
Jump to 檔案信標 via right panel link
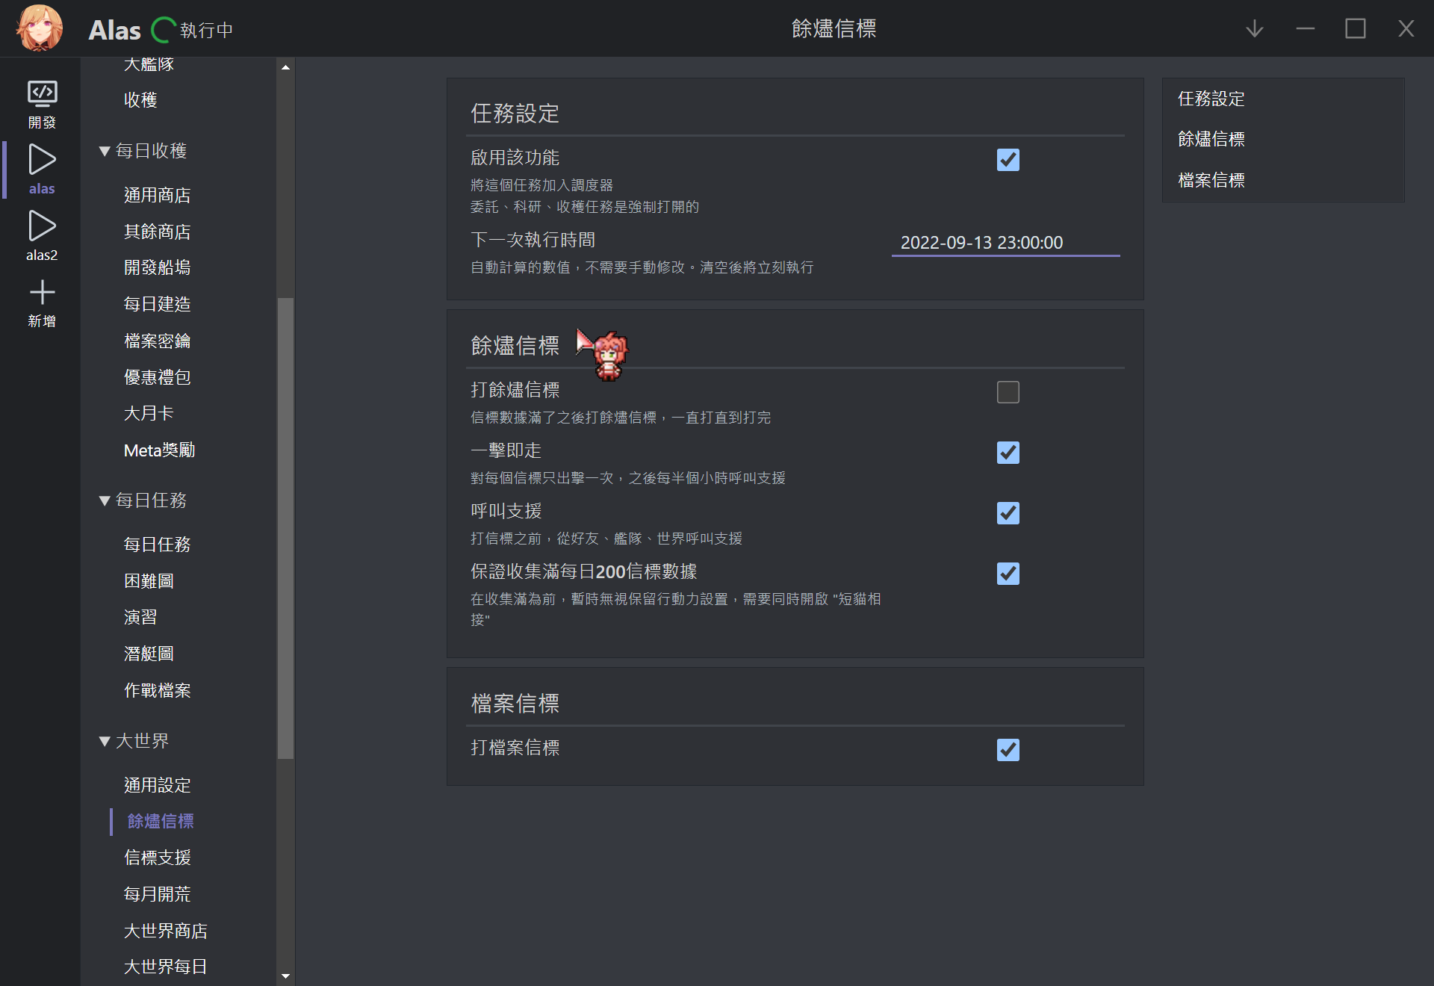click(x=1211, y=180)
